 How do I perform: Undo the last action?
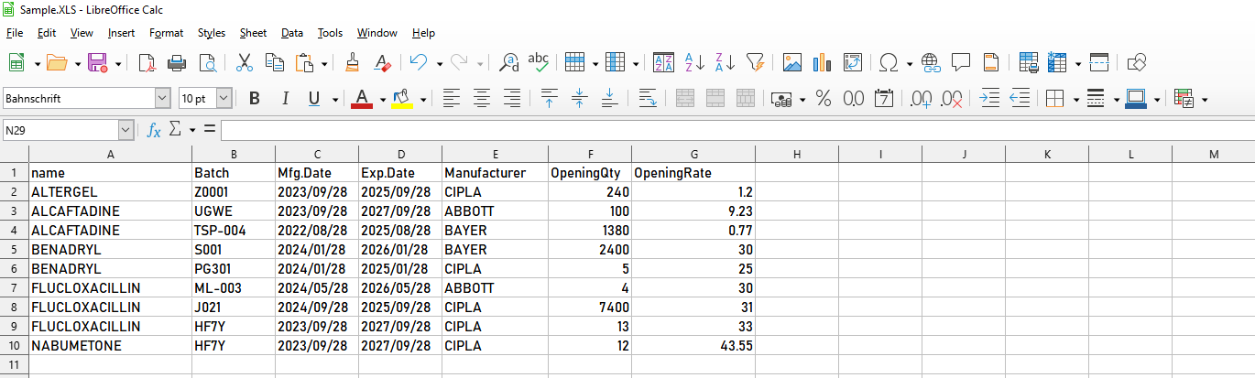tap(419, 62)
